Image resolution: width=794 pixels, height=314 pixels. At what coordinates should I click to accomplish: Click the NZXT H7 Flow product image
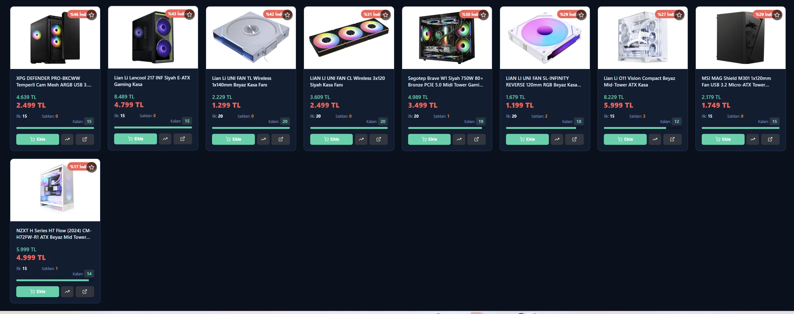55,190
